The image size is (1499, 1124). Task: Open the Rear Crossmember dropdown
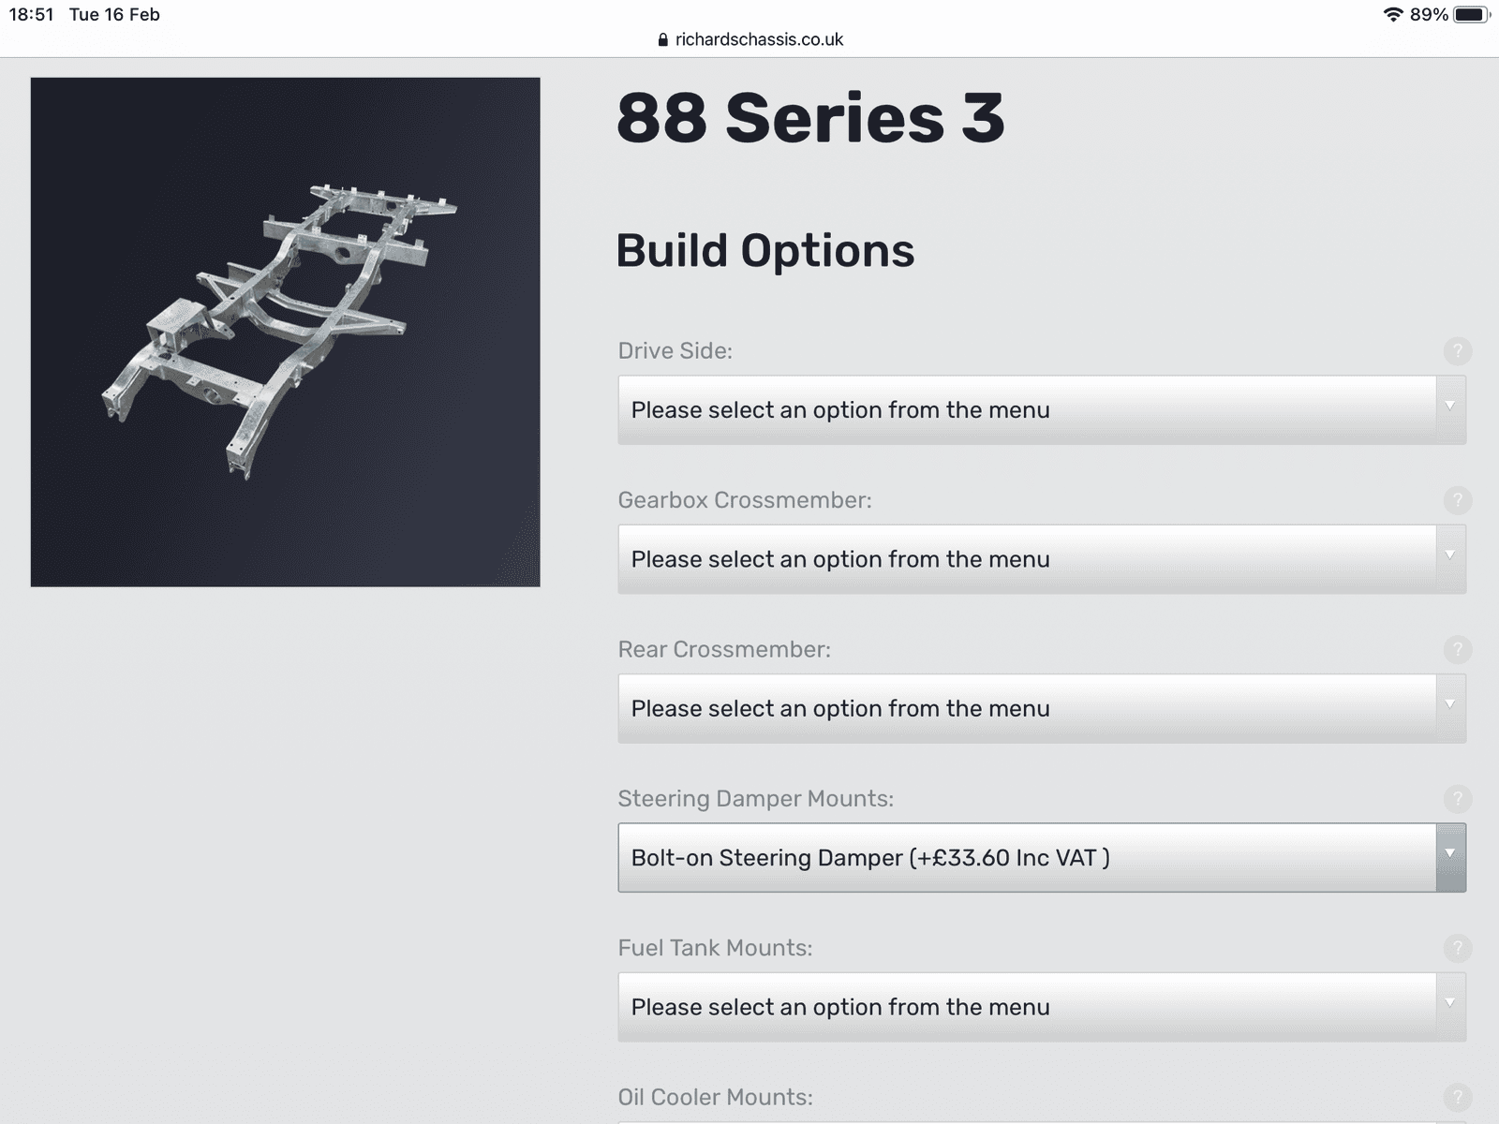pyautogui.click(x=1042, y=708)
